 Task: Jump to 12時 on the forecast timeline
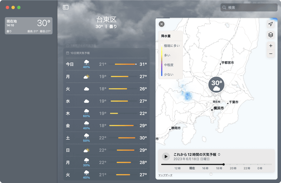pos(177,168)
